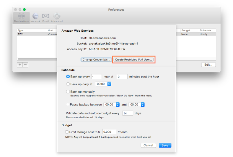The image size is (233, 157).
Task: Open the Destinations preferences pane
Action: 21,17
